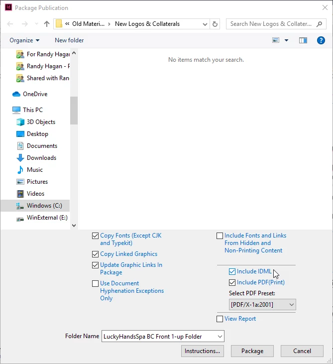
Task: Enable Use Document Hyphenation Exceptions Only
Action: [95, 283]
